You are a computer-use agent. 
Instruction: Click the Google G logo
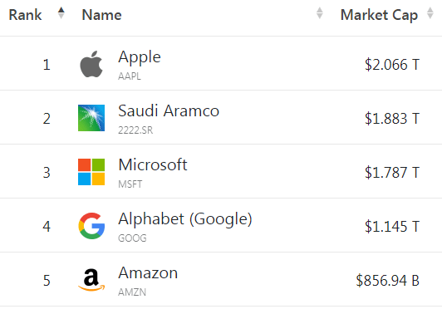click(91, 226)
